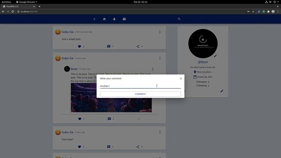Close the HookMe 2.0 tab
This screenshot has width=281, height=158.
(x=34, y=6)
